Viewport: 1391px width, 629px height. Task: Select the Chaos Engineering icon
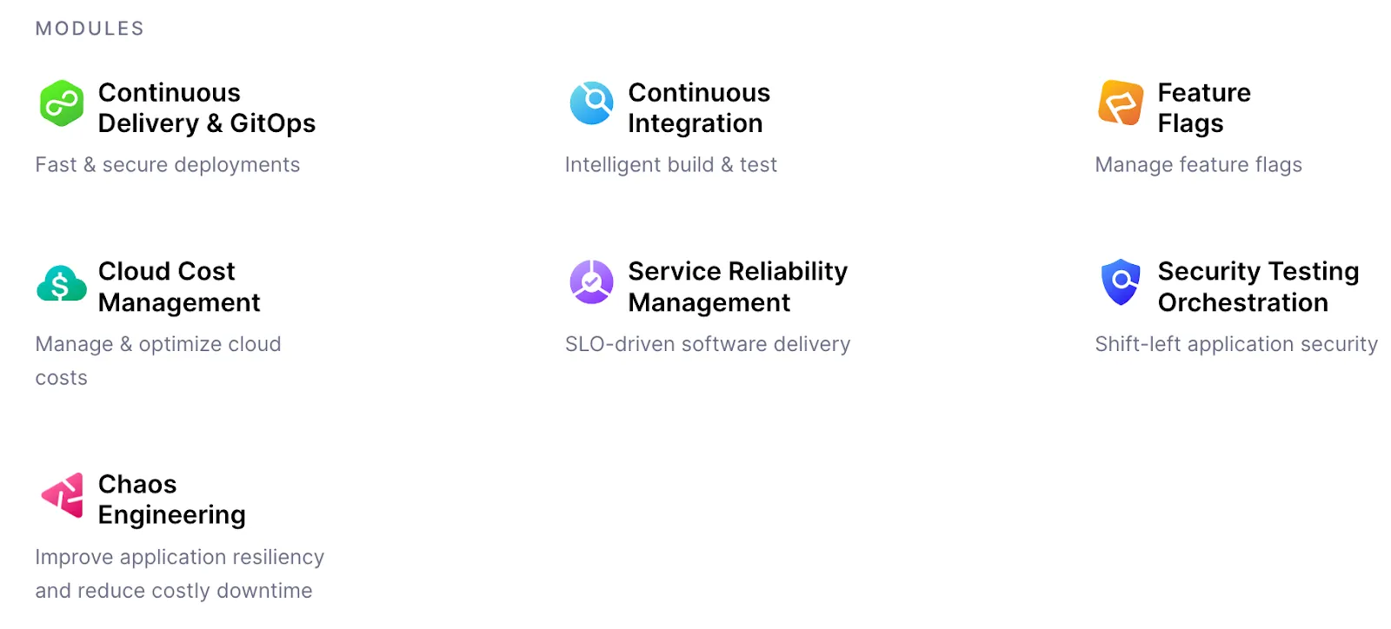pos(61,496)
